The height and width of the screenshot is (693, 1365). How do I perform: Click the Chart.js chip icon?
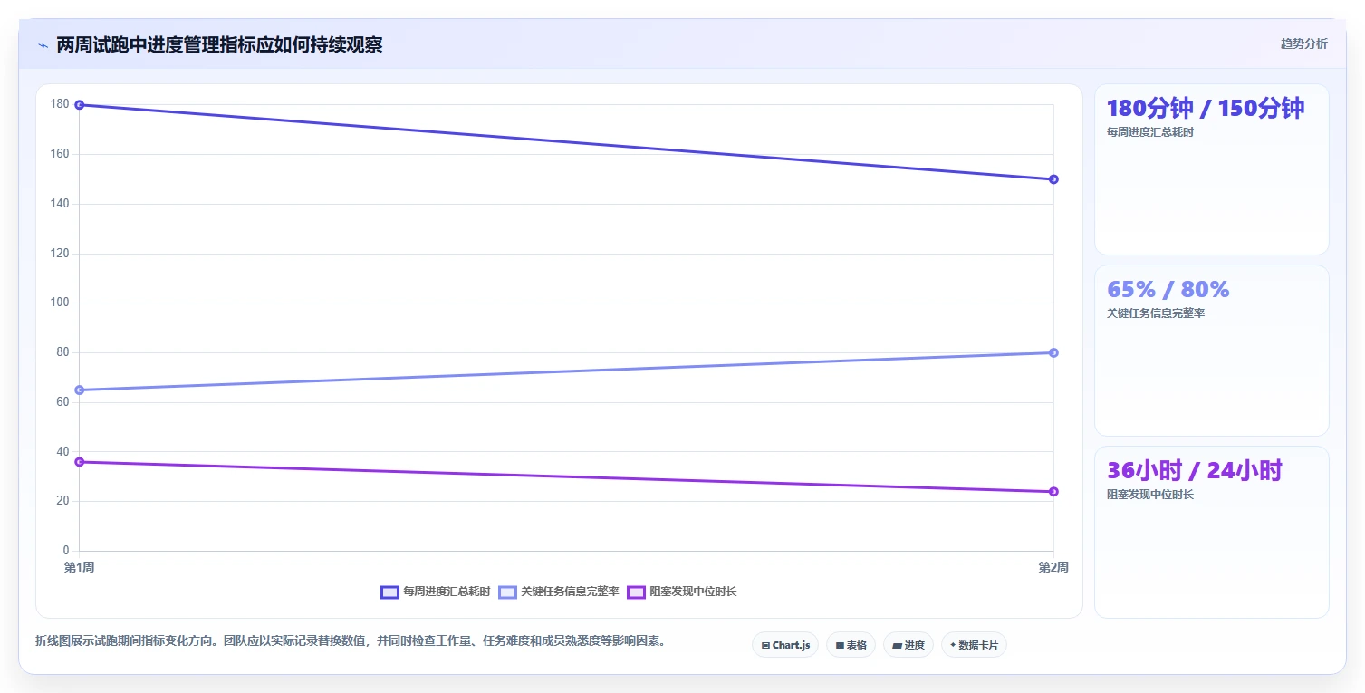pyautogui.click(x=765, y=646)
